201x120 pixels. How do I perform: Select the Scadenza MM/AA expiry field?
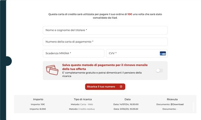(x=73, y=53)
